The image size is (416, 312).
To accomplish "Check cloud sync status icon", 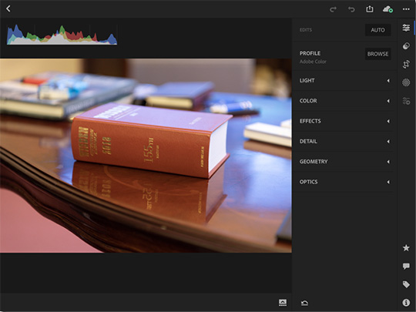I will (387, 9).
